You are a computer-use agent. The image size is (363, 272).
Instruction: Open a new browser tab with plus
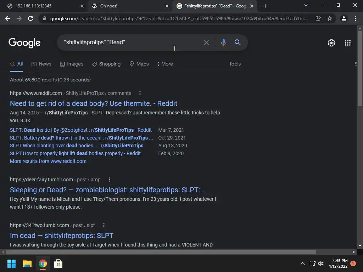click(x=265, y=6)
